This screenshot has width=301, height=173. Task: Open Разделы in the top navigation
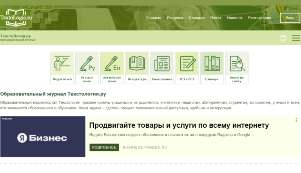tap(175, 18)
